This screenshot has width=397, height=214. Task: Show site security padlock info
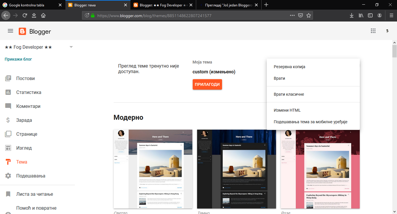tap(93, 15)
